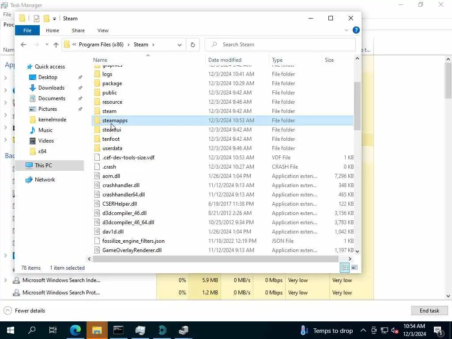Open the View ribbon tab

[103, 30]
